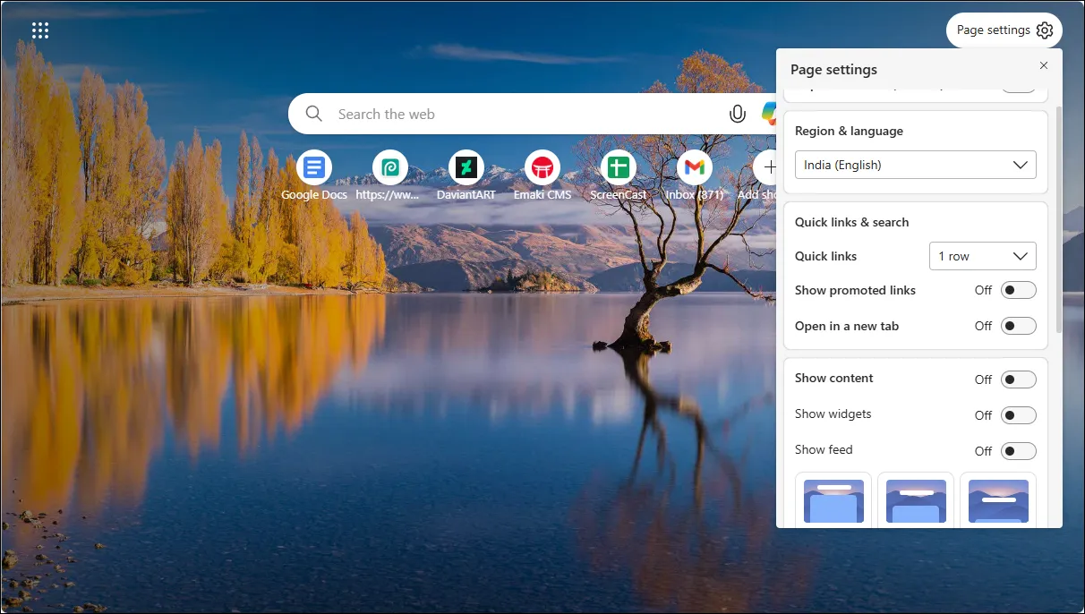Image resolution: width=1085 pixels, height=614 pixels.
Task: Select the first page layout thumbnail
Action: (x=833, y=501)
